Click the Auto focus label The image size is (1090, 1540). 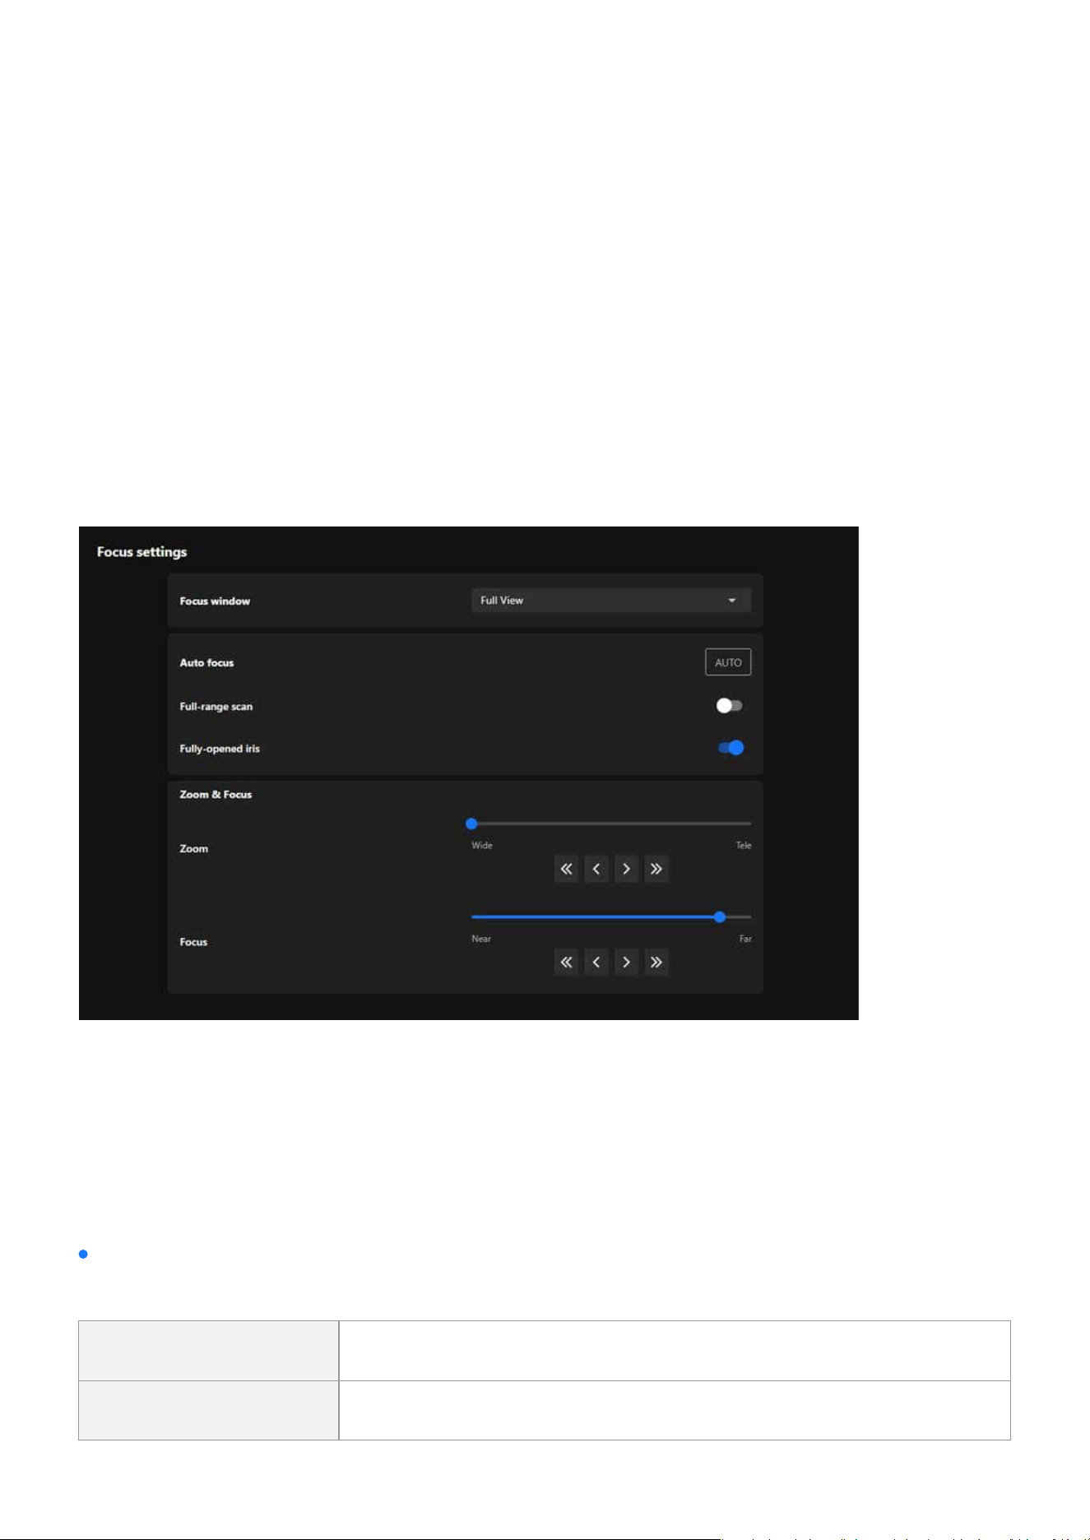click(x=206, y=663)
